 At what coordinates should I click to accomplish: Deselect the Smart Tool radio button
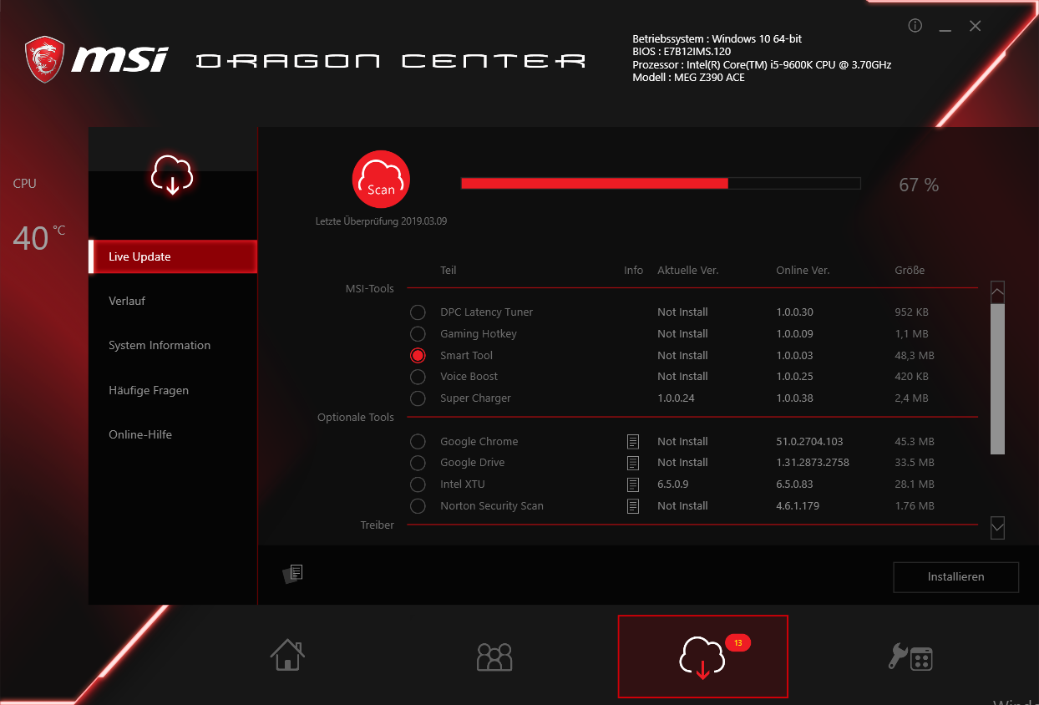(418, 355)
